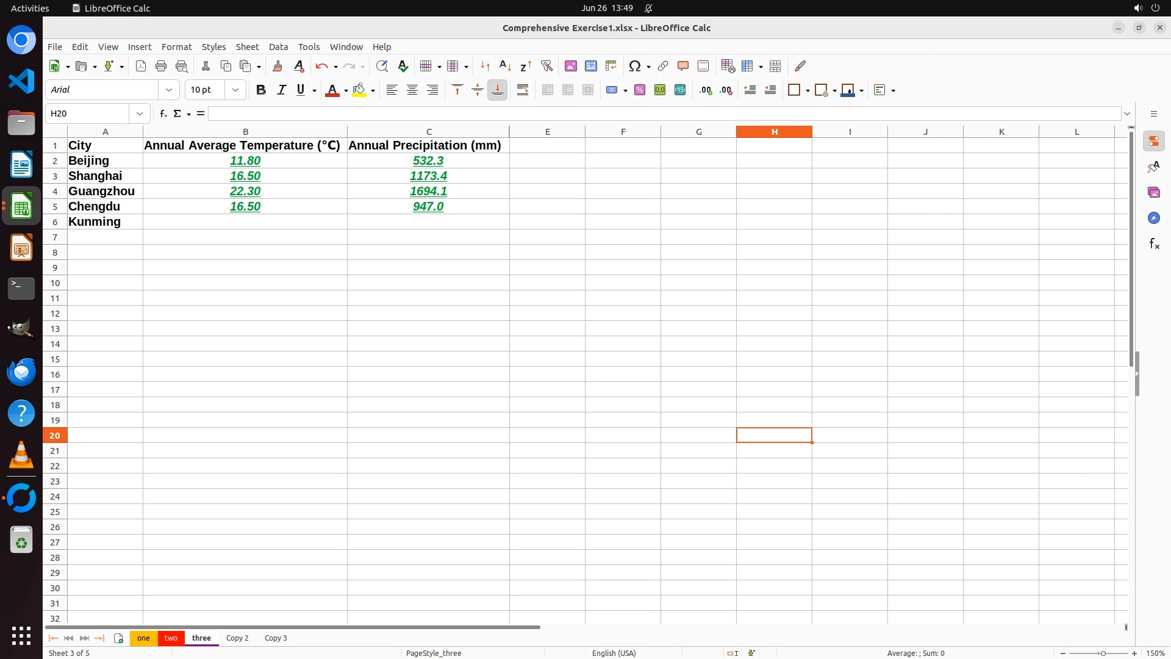Select column C header
The width and height of the screenshot is (1171, 659).
tap(428, 132)
